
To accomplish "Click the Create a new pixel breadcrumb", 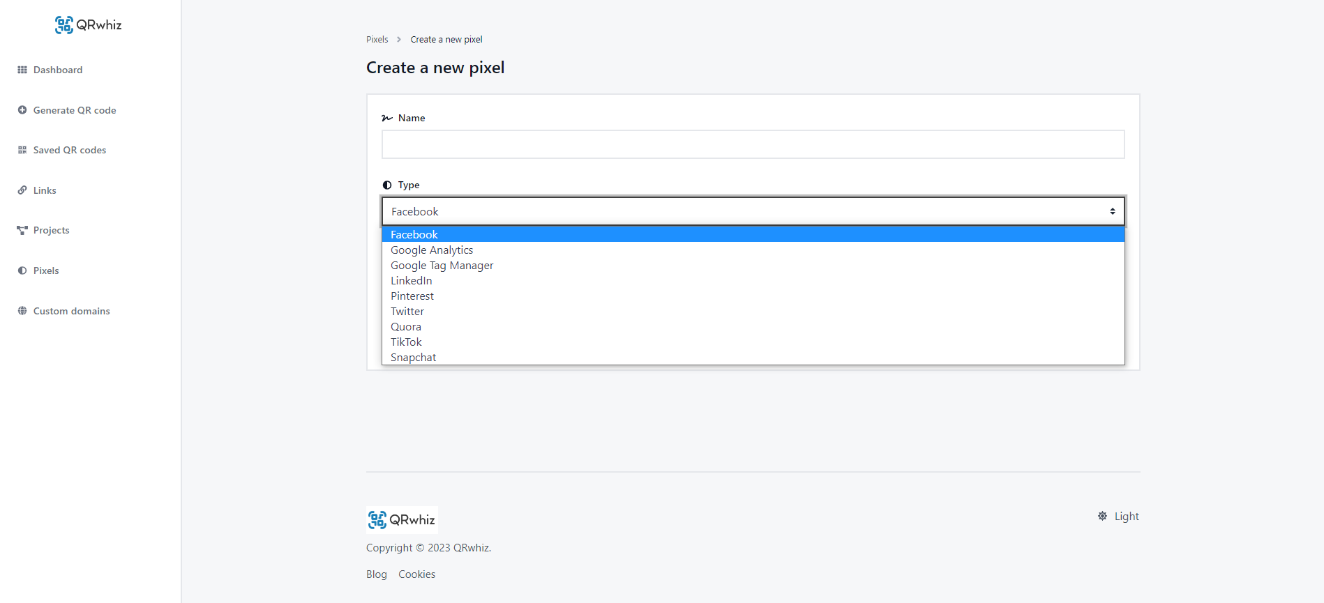I will (446, 40).
